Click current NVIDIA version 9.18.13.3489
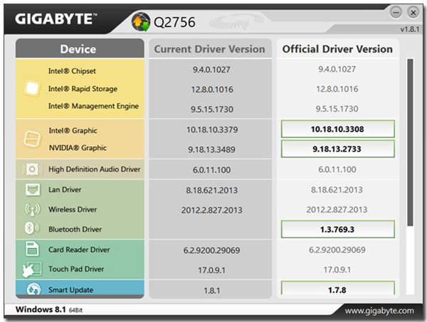Viewport: 427px width, 322px height. [x=211, y=149]
